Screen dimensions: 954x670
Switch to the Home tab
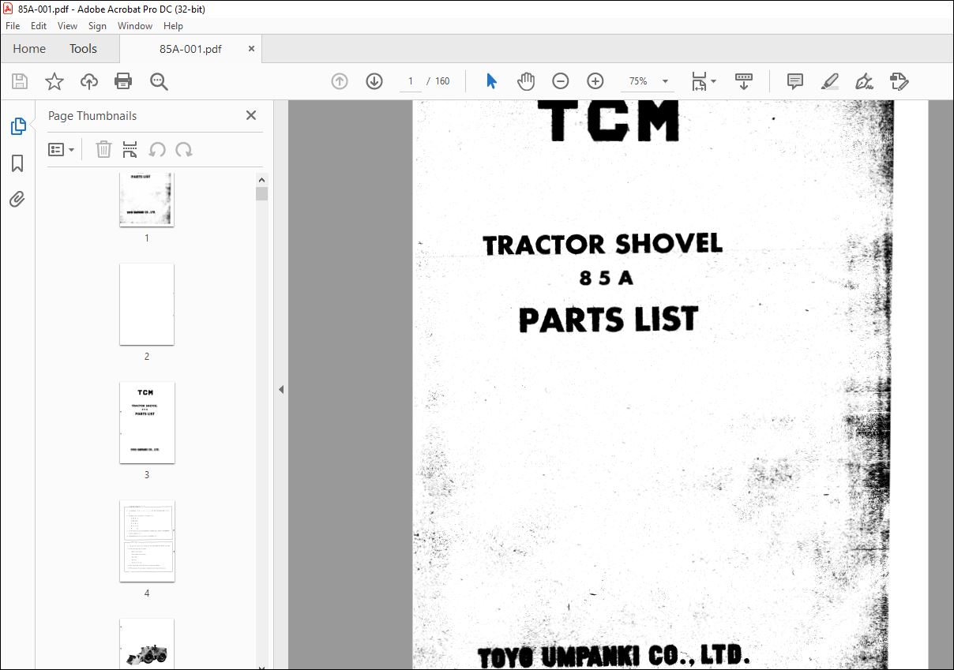(29, 49)
